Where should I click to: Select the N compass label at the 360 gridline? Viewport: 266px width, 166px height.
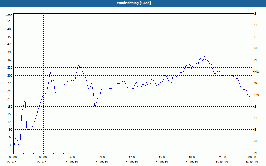pos(255,60)
